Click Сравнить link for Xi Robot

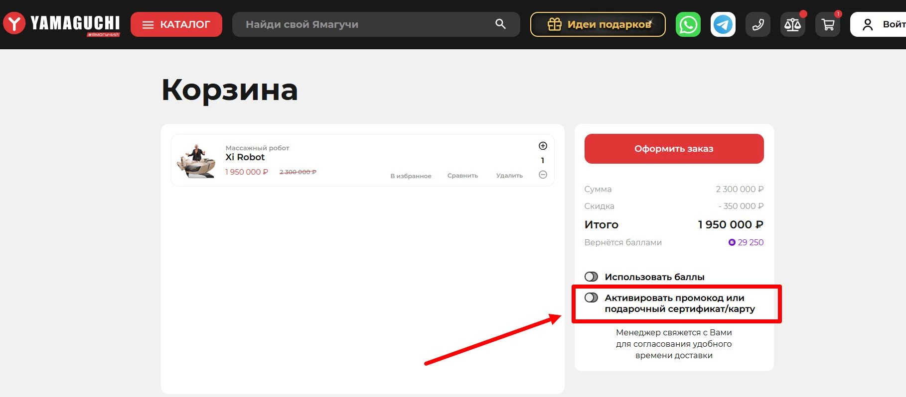click(x=462, y=176)
